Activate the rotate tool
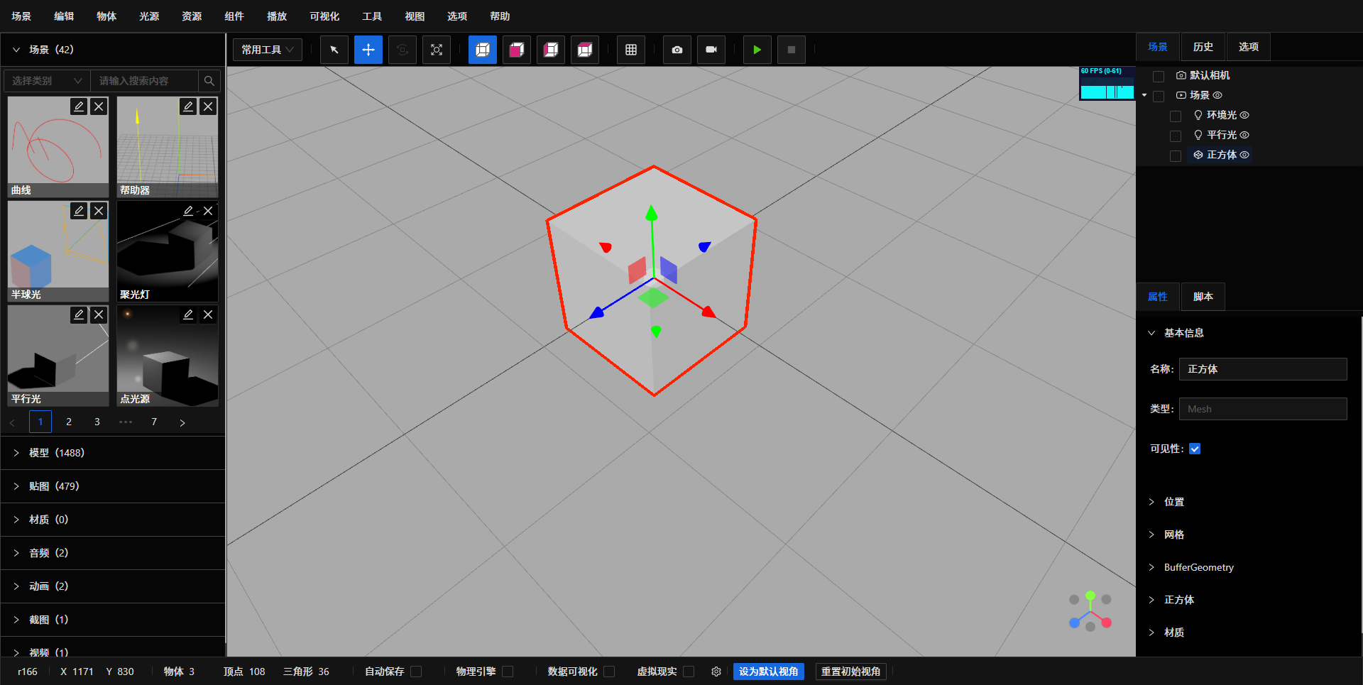The width and height of the screenshot is (1363, 685). coord(403,50)
